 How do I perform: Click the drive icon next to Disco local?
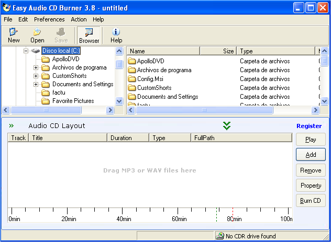(x=36, y=51)
